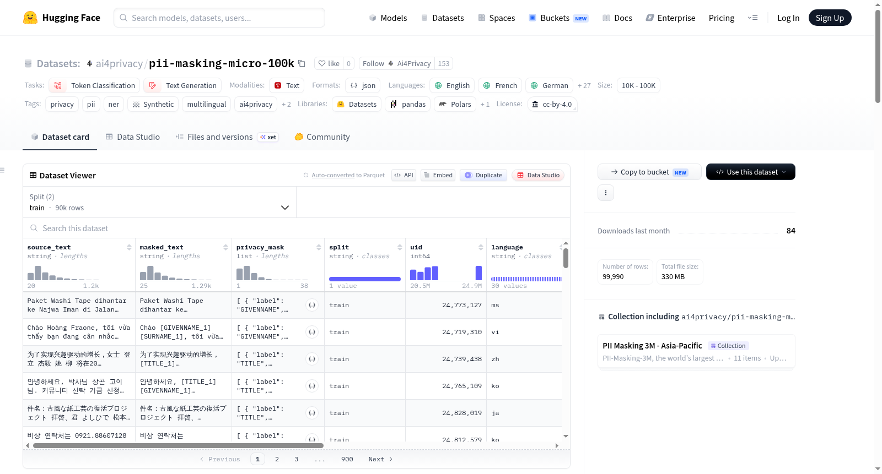Open the three-dot options menu button
The height and width of the screenshot is (474, 882).
(x=606, y=193)
